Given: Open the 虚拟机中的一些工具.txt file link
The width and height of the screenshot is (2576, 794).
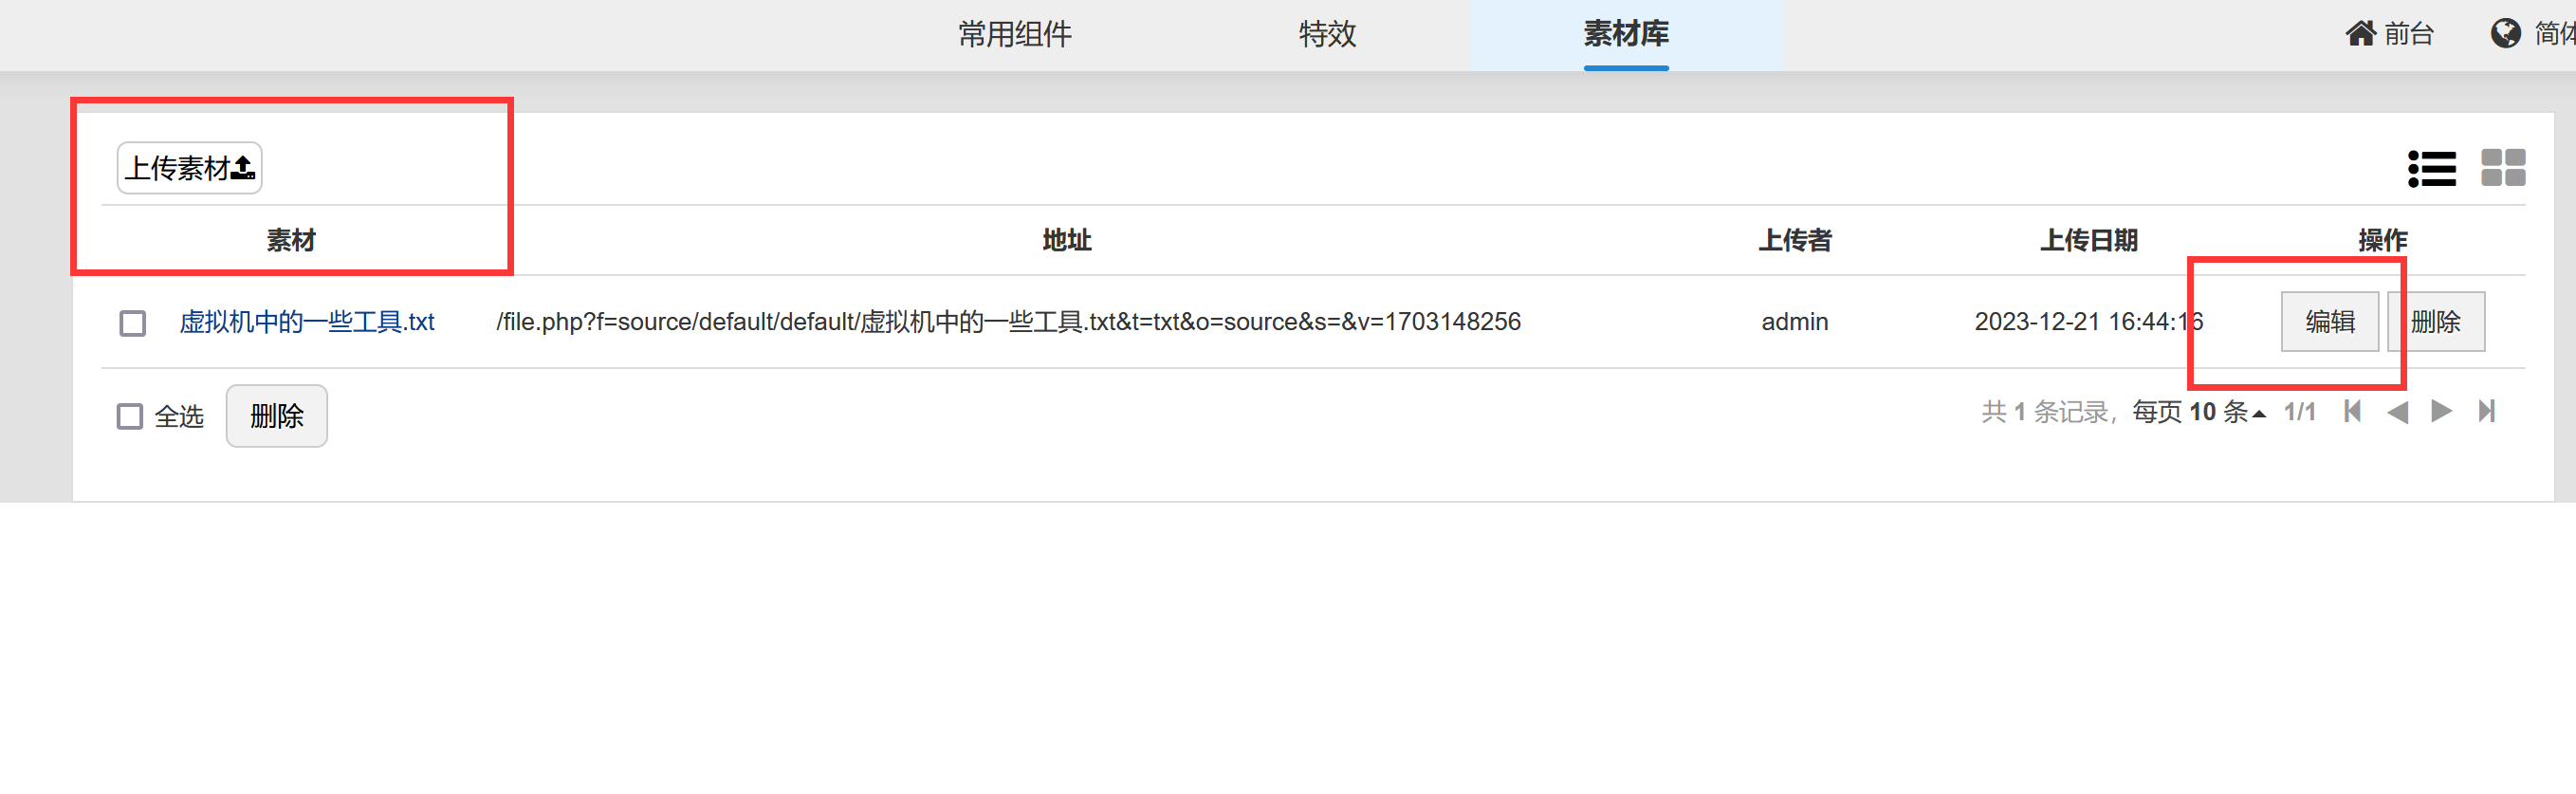Looking at the screenshot, I should click(307, 322).
